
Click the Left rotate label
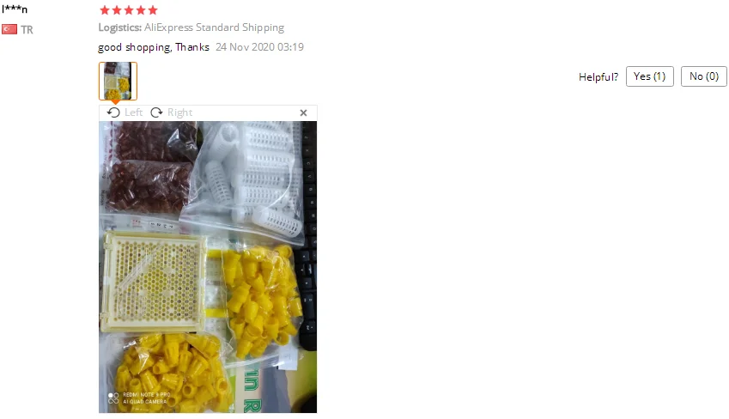133,112
